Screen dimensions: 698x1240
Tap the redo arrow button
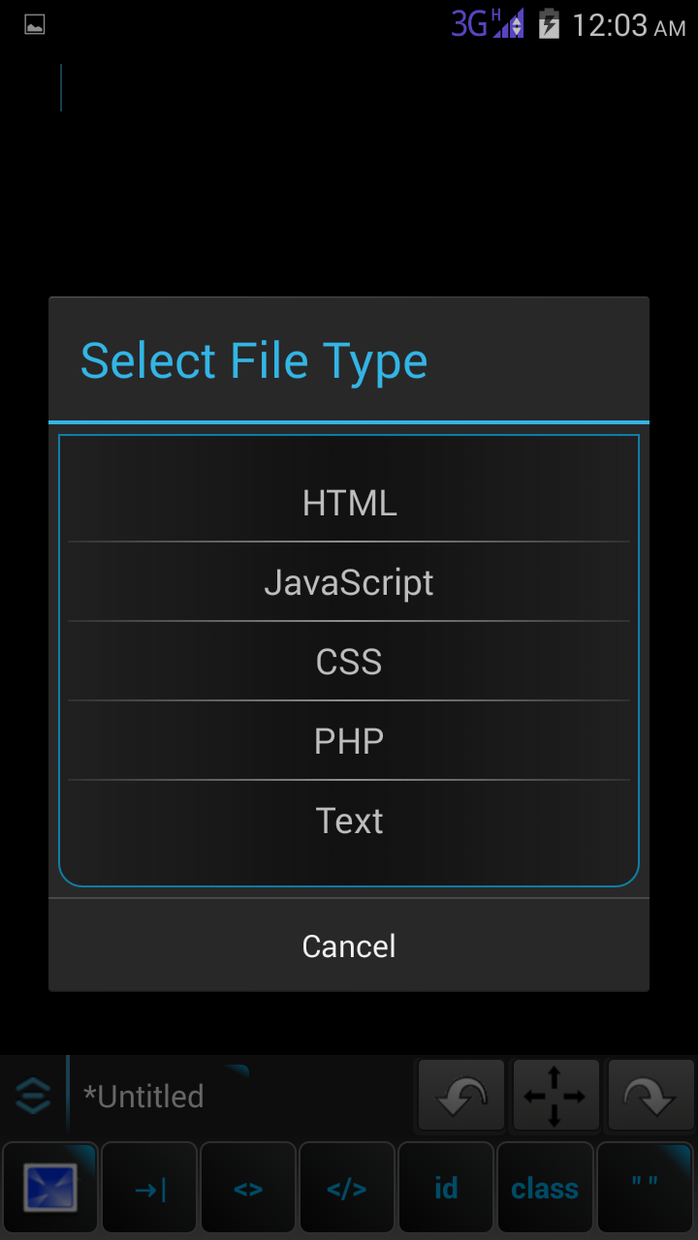point(647,1096)
